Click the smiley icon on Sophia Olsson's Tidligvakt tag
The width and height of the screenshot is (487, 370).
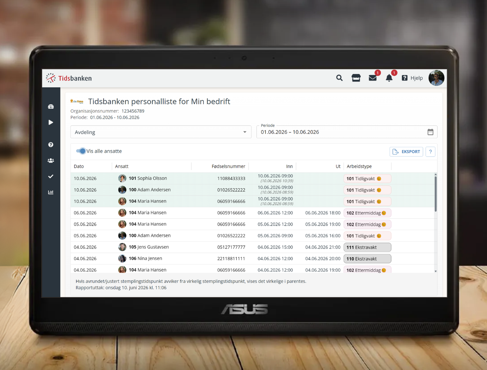click(x=379, y=179)
